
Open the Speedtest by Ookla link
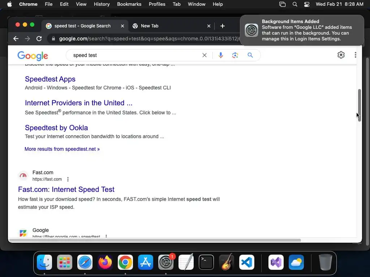pos(56,128)
